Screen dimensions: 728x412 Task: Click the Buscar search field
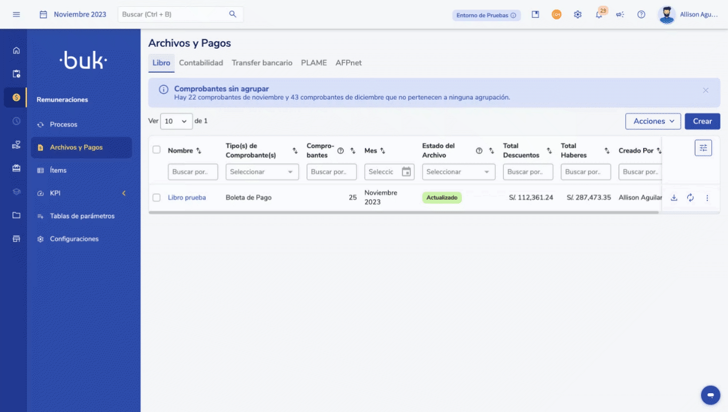(x=174, y=14)
